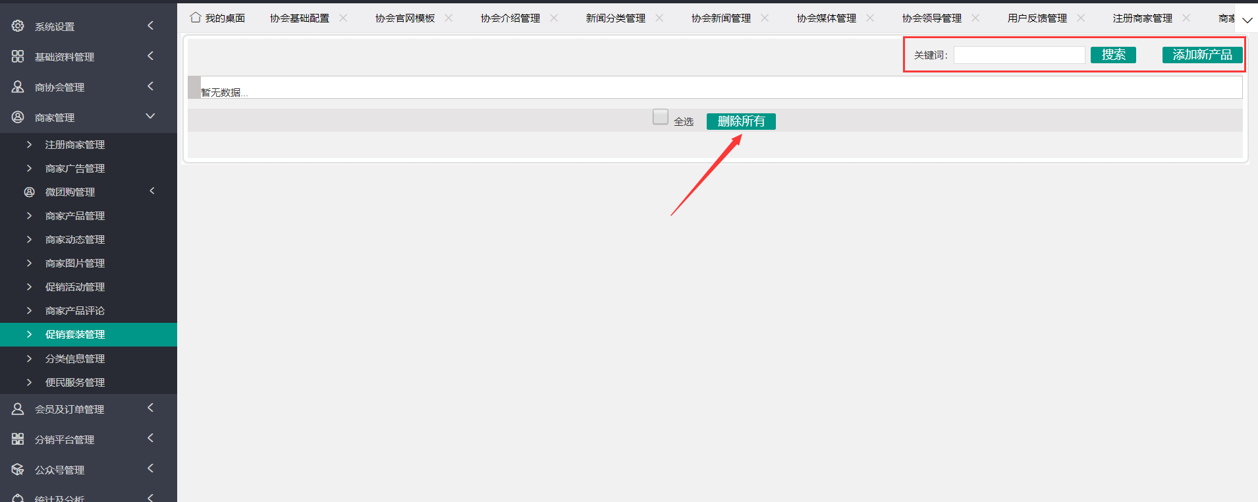Open 商家产品管理 in the sidebar

point(74,216)
